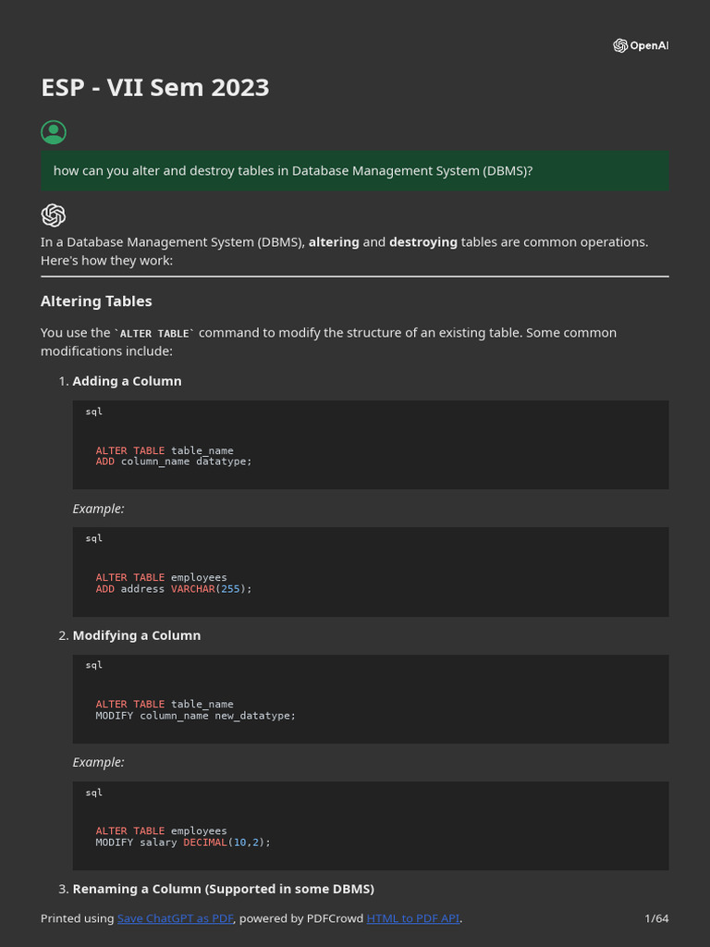Click the Altering Tables heading
The height and width of the screenshot is (947, 710).
pos(96,301)
